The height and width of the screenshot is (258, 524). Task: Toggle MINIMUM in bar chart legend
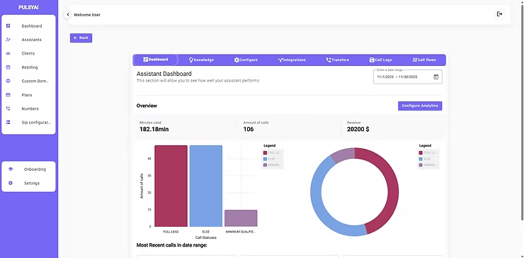(273, 165)
